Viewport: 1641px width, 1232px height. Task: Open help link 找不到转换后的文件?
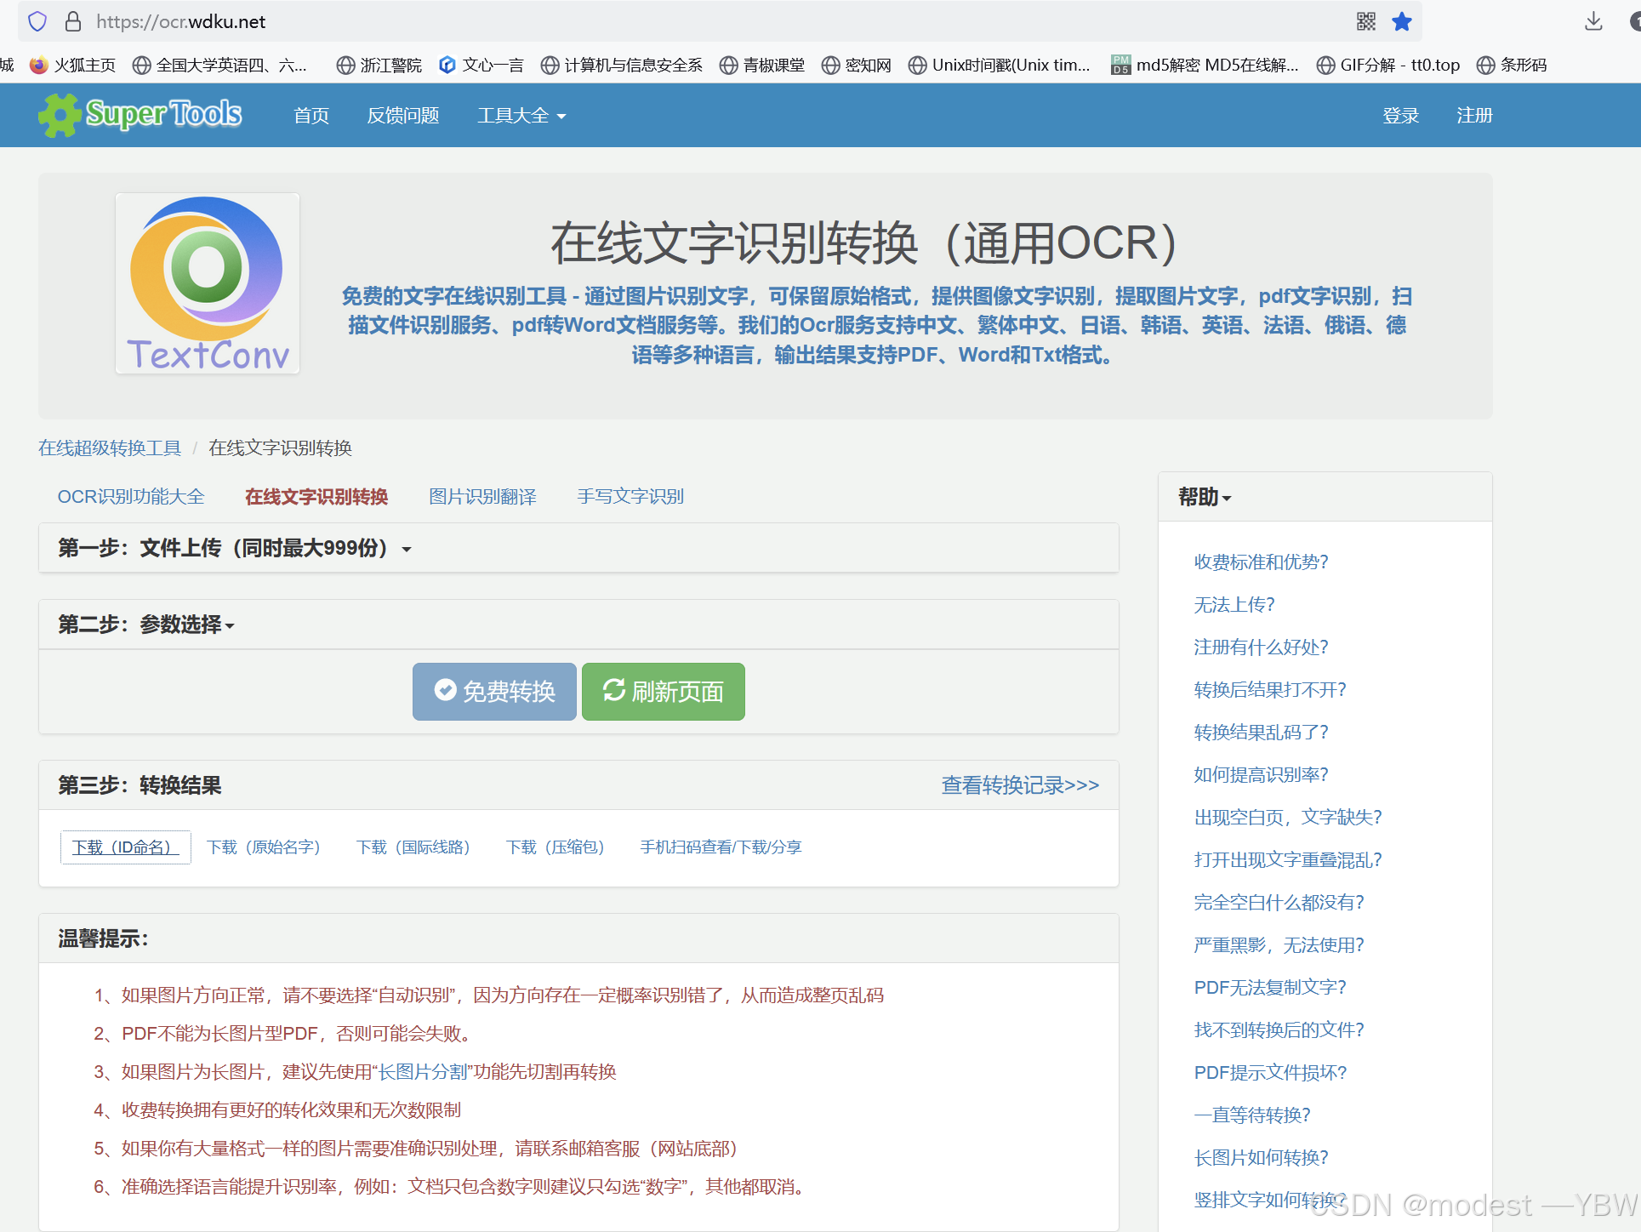click(1279, 1030)
